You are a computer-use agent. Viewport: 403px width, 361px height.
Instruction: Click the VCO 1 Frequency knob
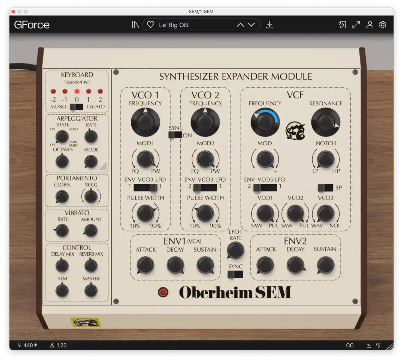145,122
